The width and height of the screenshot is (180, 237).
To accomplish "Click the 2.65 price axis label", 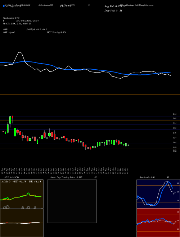I will tap(175, 128).
